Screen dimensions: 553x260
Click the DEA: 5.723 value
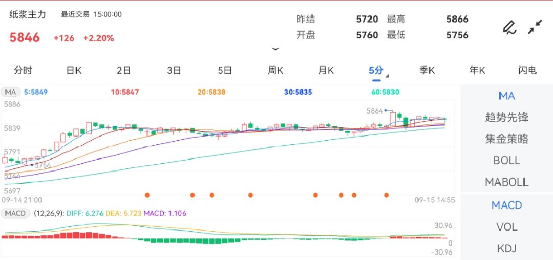coord(122,213)
